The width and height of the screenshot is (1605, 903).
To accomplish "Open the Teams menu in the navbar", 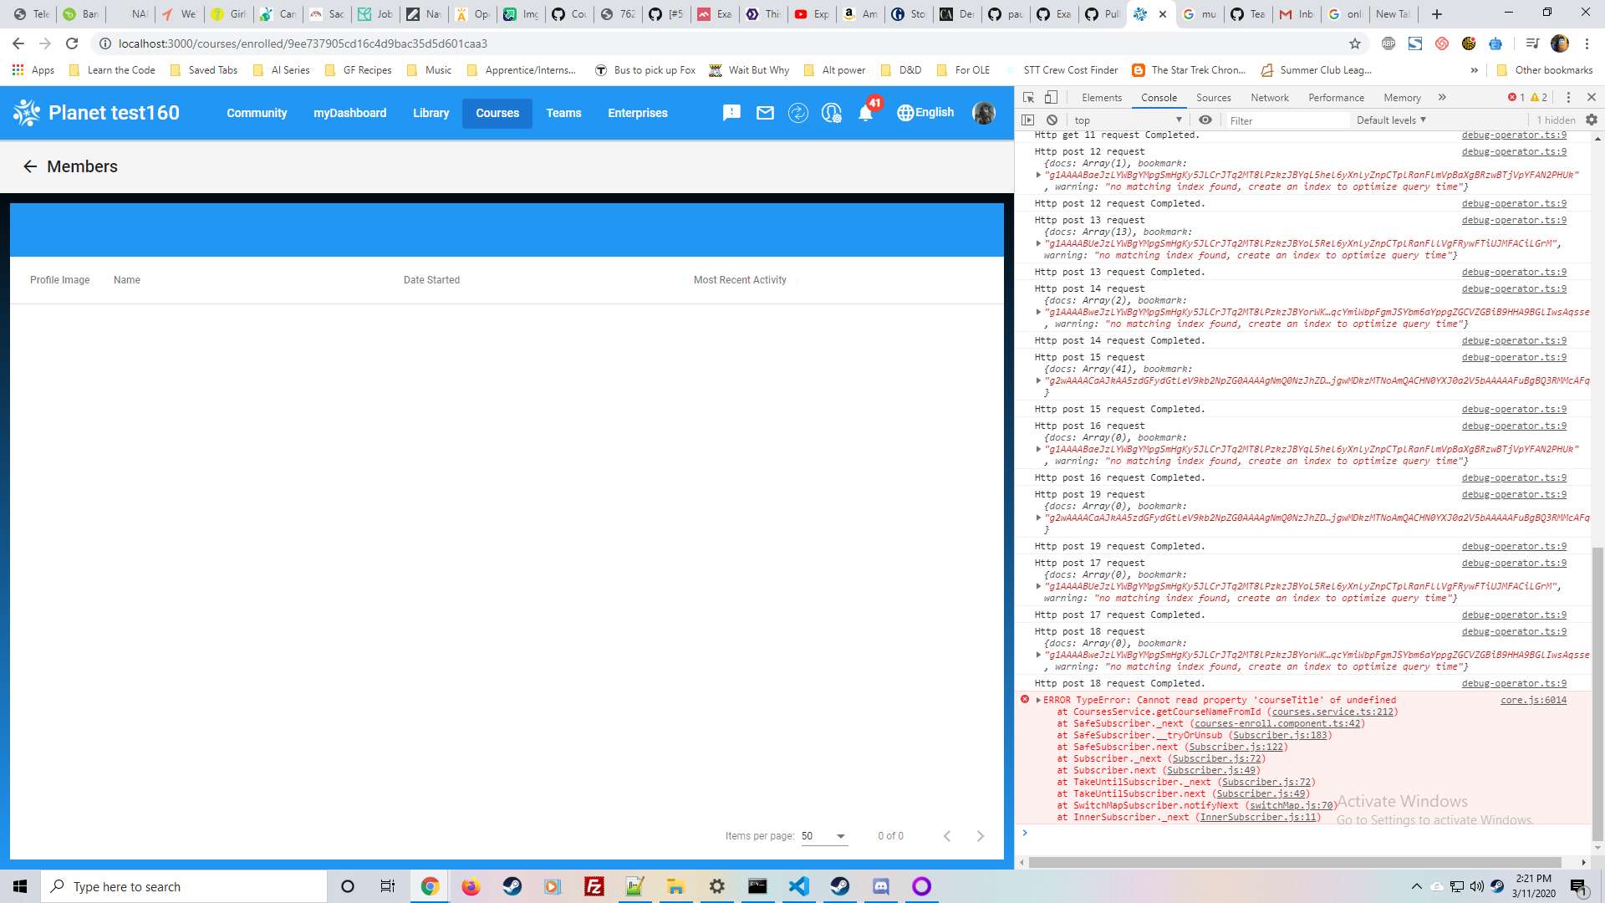I will point(563,113).
